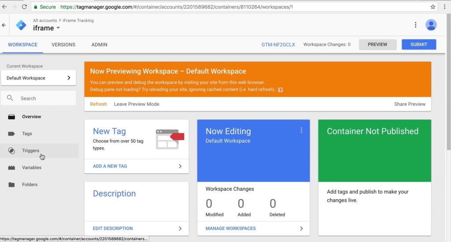Click the Manage Workspaces chevron
Image resolution: width=451 pixels, height=242 pixels.
tap(301, 228)
